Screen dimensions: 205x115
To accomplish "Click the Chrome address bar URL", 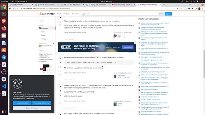I will pos(46,9).
